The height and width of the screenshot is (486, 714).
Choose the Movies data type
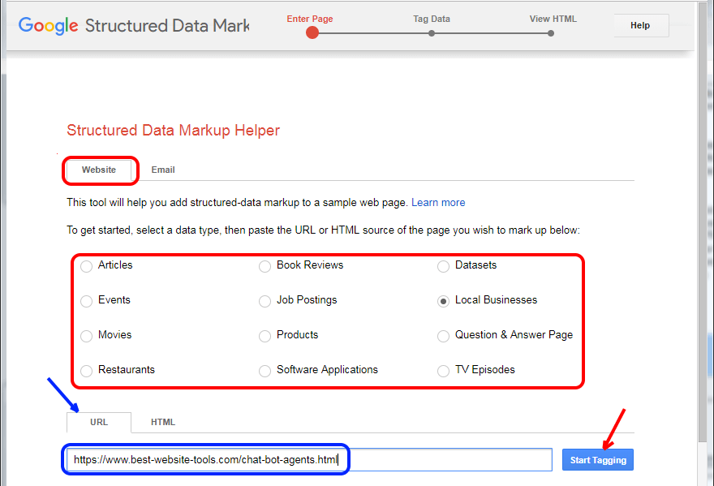pos(87,336)
